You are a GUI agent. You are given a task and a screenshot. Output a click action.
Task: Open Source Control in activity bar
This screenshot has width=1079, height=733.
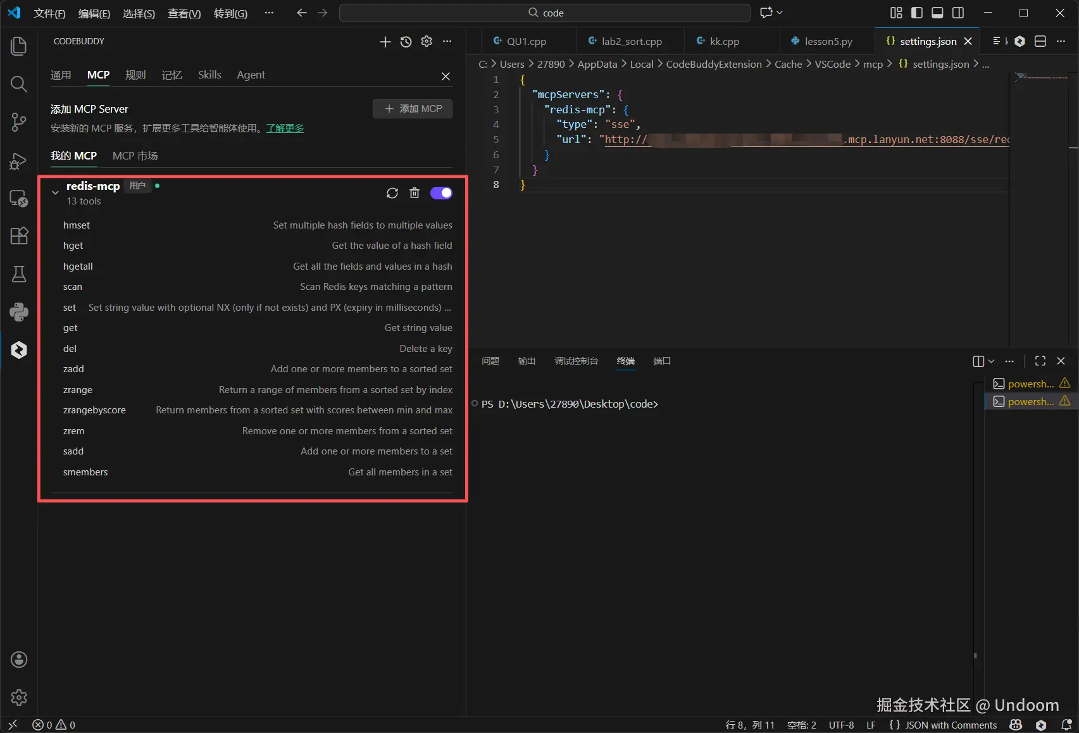(x=19, y=122)
